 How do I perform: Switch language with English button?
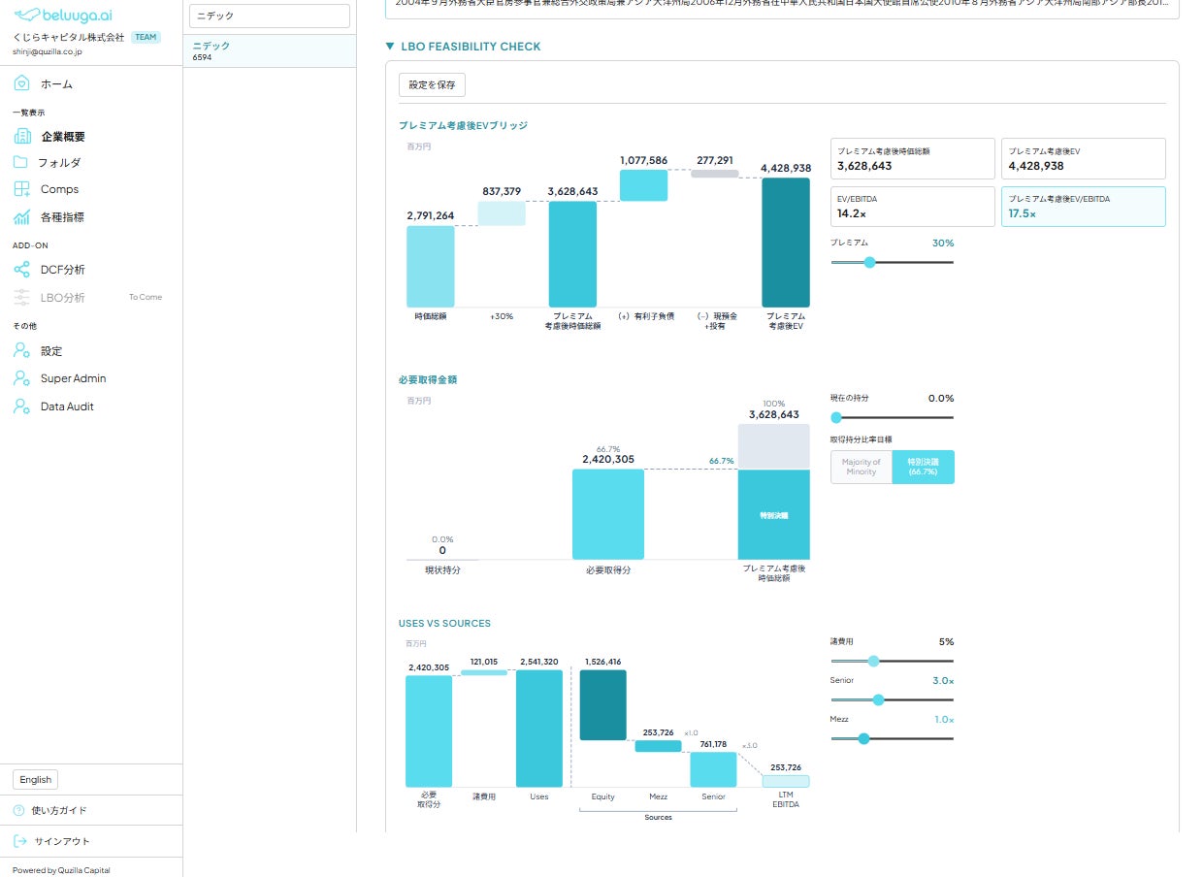[36, 779]
